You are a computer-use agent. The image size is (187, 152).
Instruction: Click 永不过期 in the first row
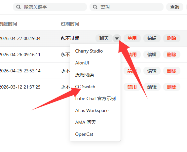pos(70,38)
